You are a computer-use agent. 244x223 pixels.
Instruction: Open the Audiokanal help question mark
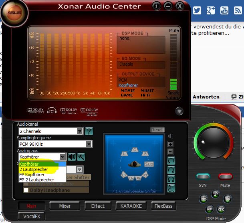click(89, 131)
